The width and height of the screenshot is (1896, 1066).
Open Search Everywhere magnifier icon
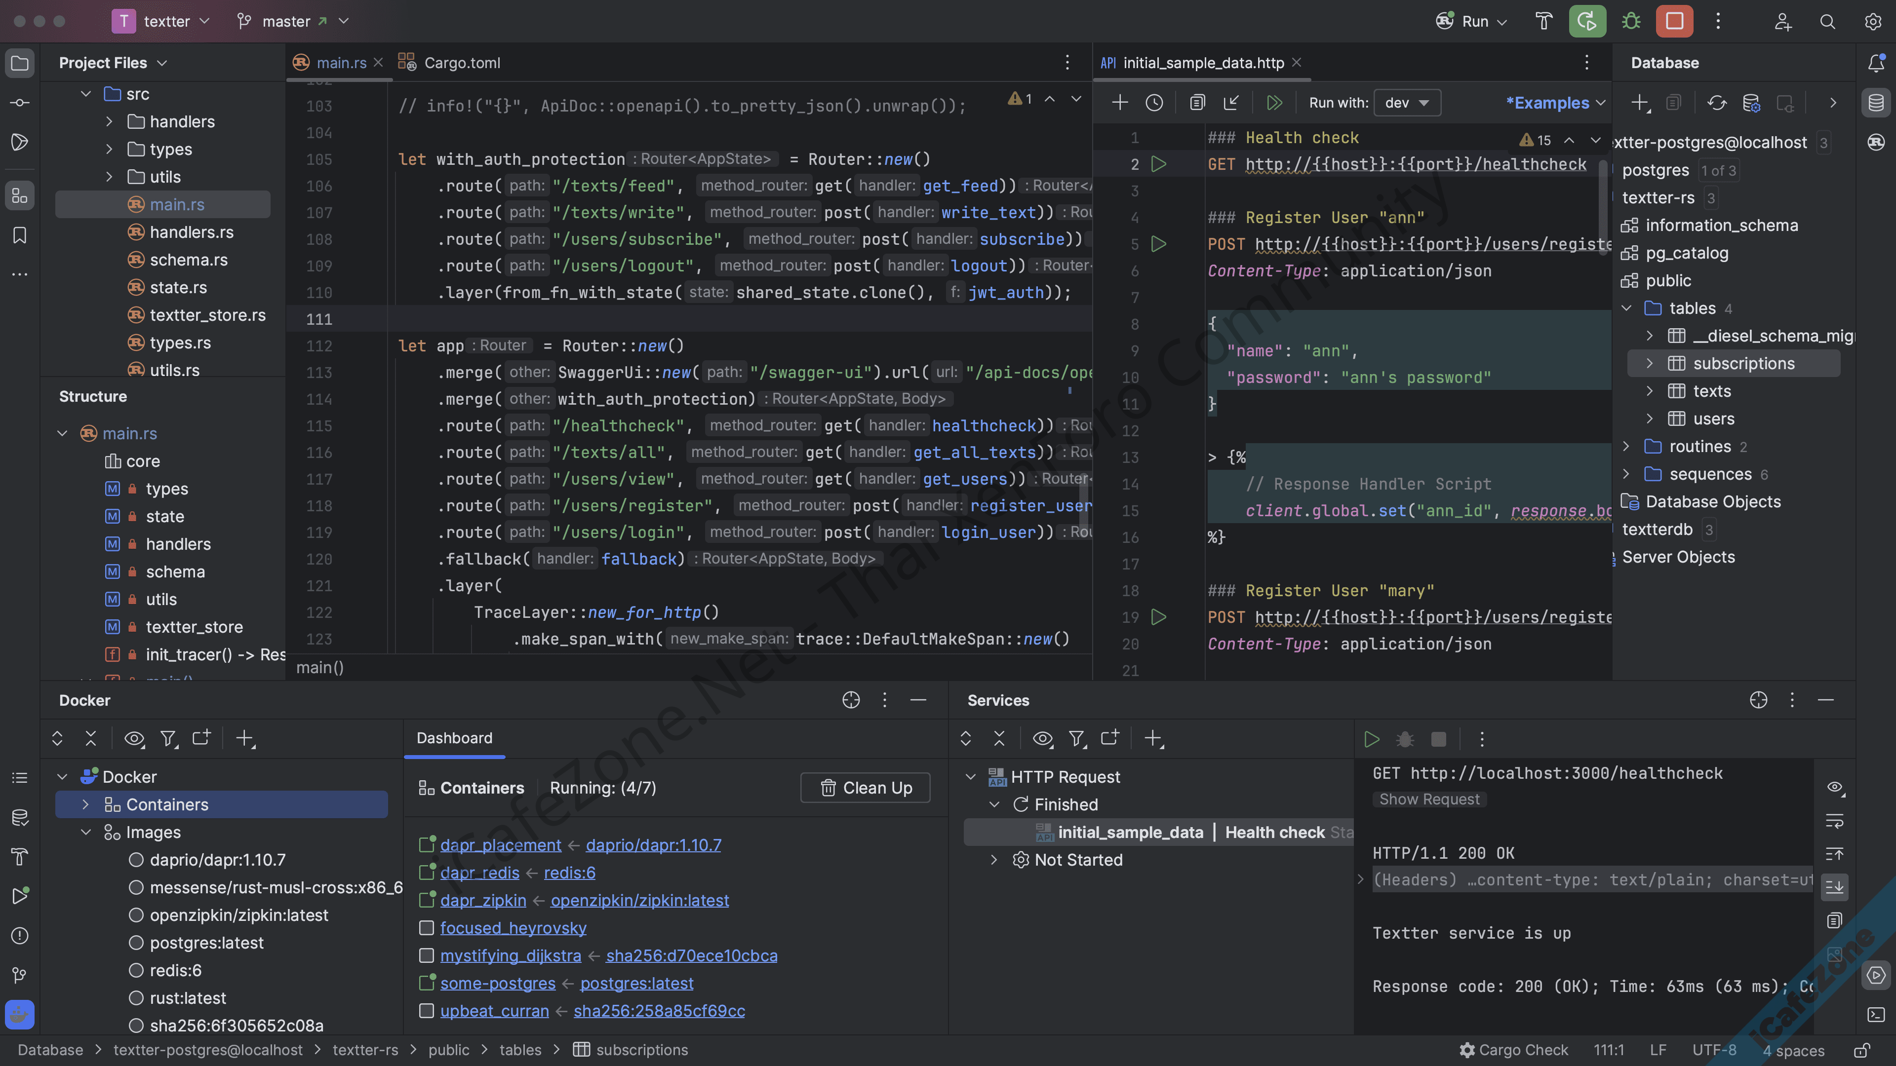click(1827, 21)
